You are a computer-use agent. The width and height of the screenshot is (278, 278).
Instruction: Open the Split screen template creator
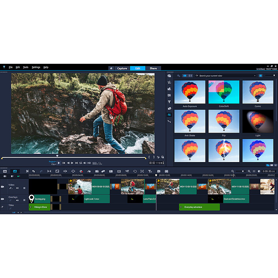159,171
